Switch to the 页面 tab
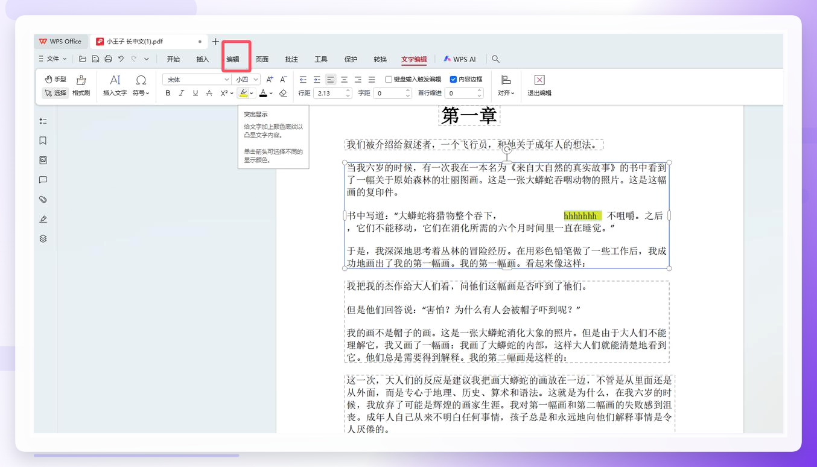The image size is (817, 467). pyautogui.click(x=262, y=59)
